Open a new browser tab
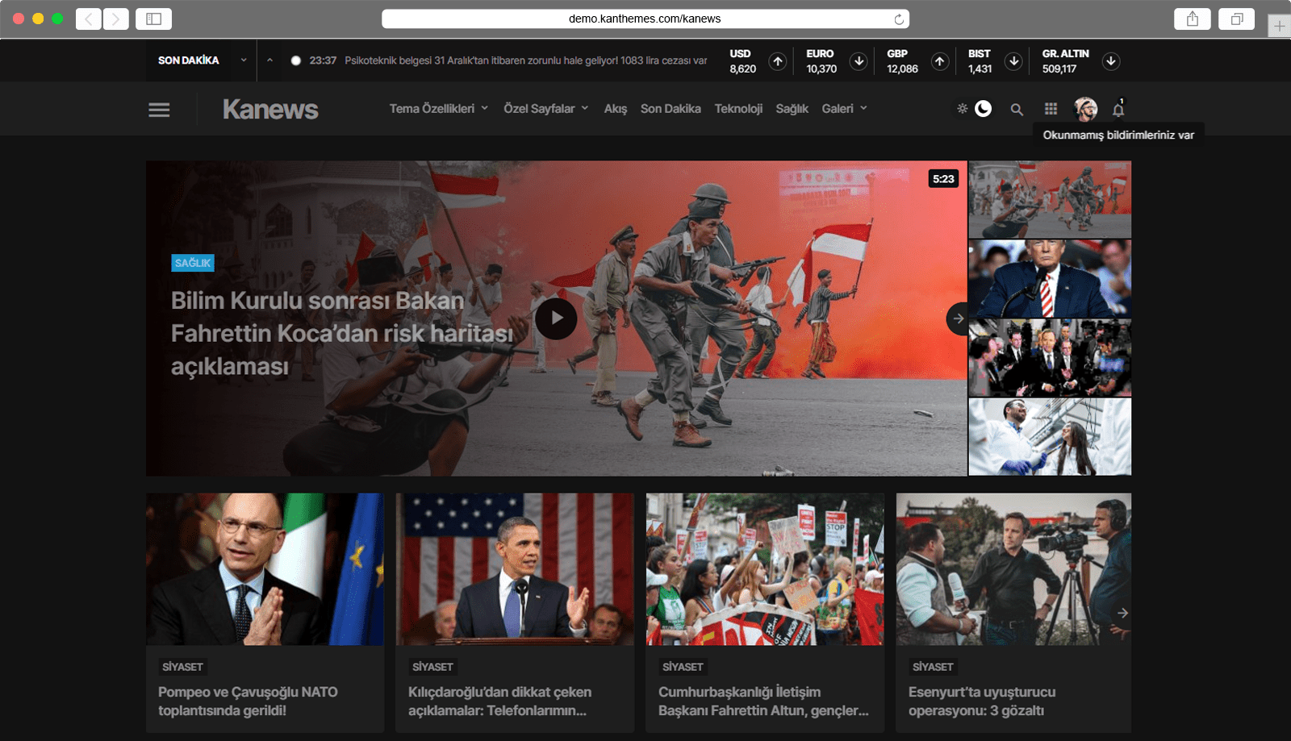 click(1280, 27)
